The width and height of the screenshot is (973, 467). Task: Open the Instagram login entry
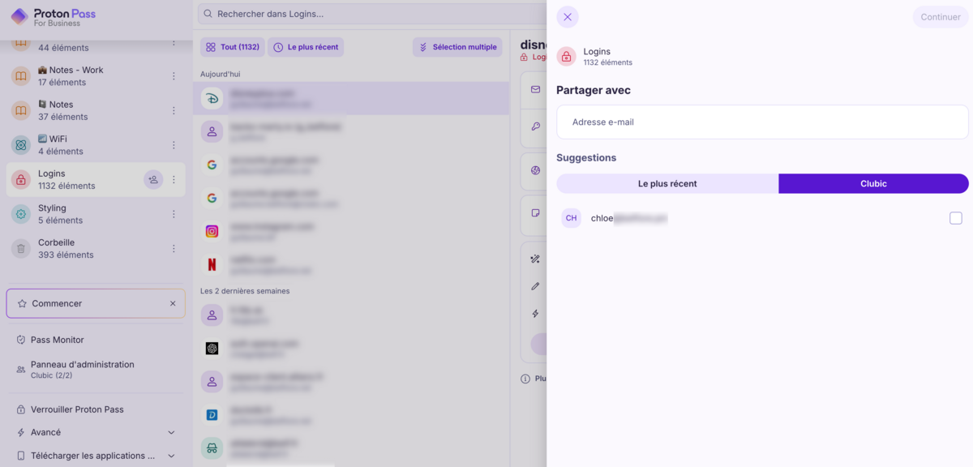coord(351,231)
